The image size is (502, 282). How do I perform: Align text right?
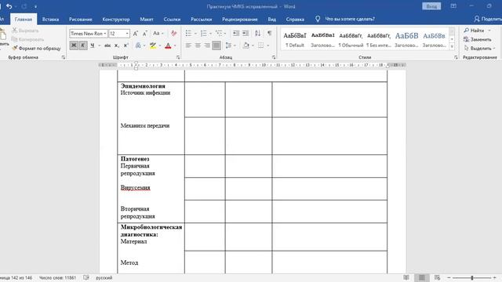207,45
